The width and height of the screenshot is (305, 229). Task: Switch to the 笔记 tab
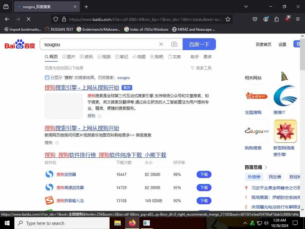[122, 57]
